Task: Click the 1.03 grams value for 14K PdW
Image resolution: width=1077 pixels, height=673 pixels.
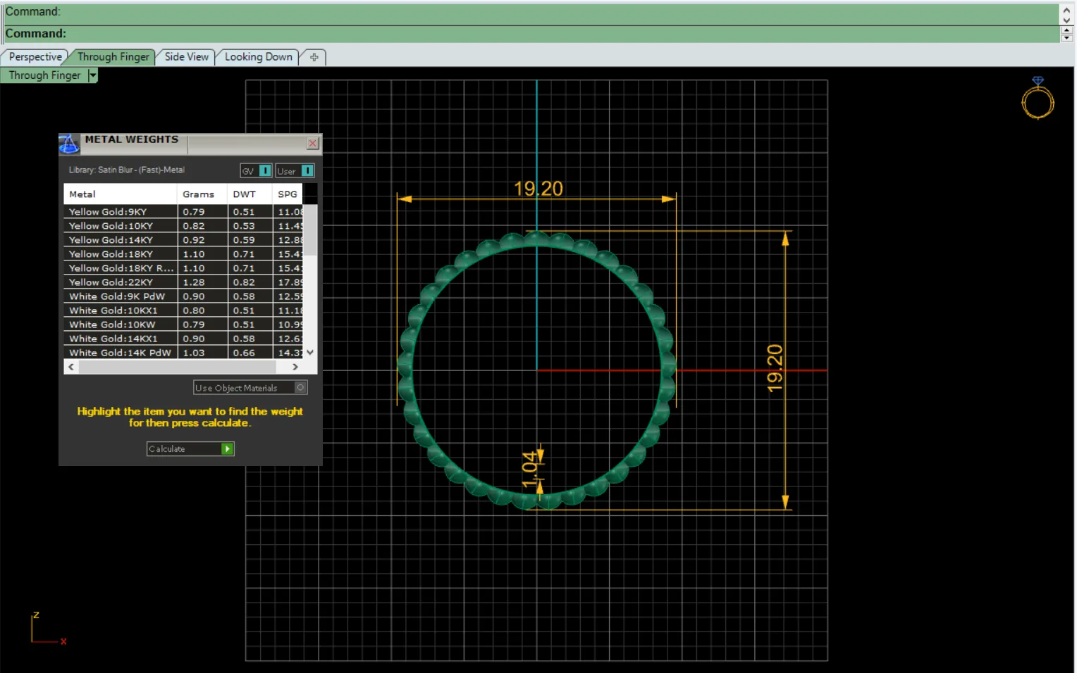Action: (x=194, y=353)
